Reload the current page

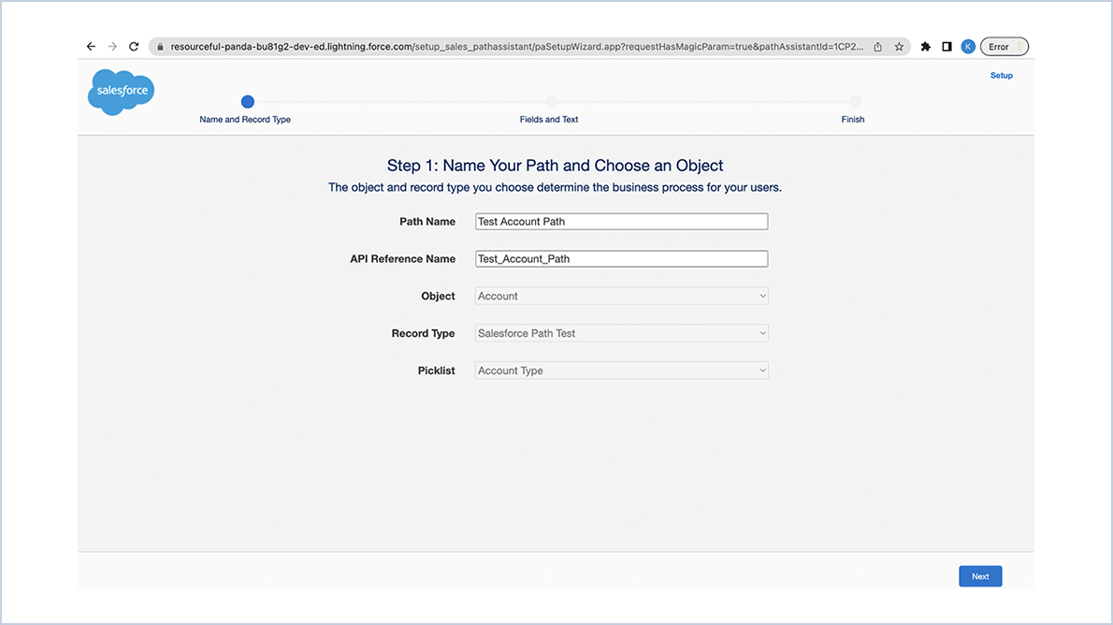tap(134, 45)
